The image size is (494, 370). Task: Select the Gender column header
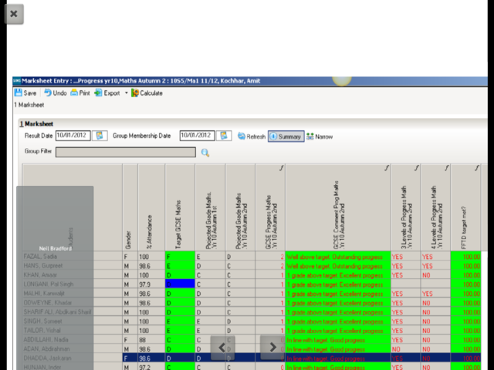pyautogui.click(x=130, y=207)
